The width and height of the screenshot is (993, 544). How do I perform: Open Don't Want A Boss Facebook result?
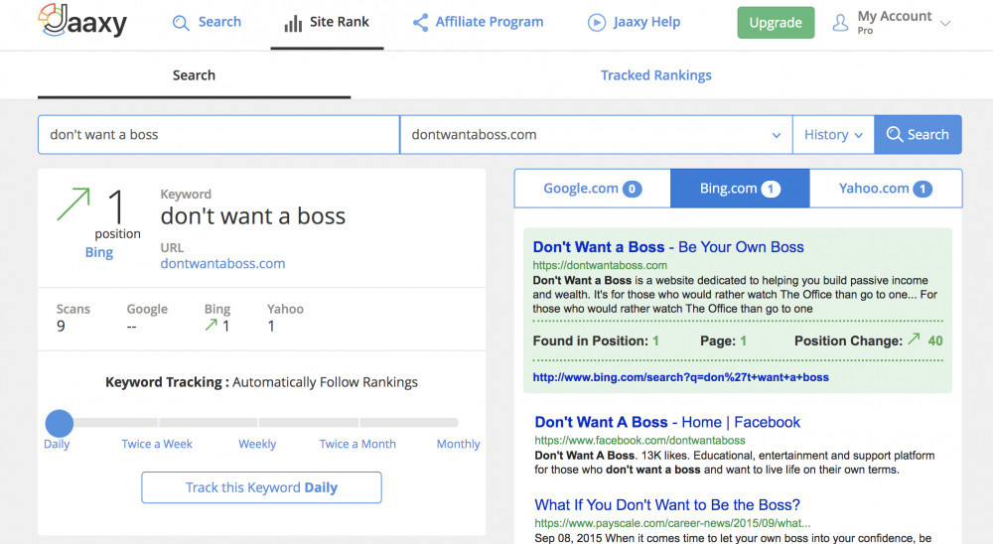(x=667, y=423)
